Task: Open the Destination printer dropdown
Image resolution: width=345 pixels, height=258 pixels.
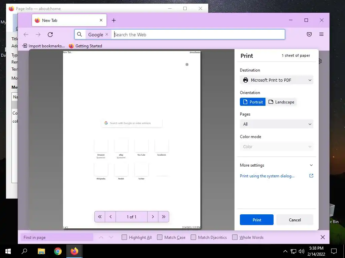Action: point(277,80)
